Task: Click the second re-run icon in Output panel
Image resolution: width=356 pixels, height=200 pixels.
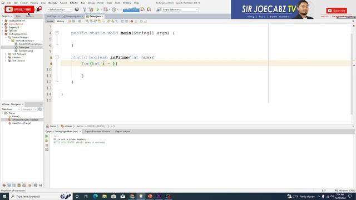Action: [47, 141]
